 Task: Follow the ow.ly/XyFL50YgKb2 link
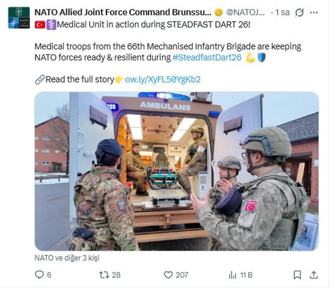(163, 79)
